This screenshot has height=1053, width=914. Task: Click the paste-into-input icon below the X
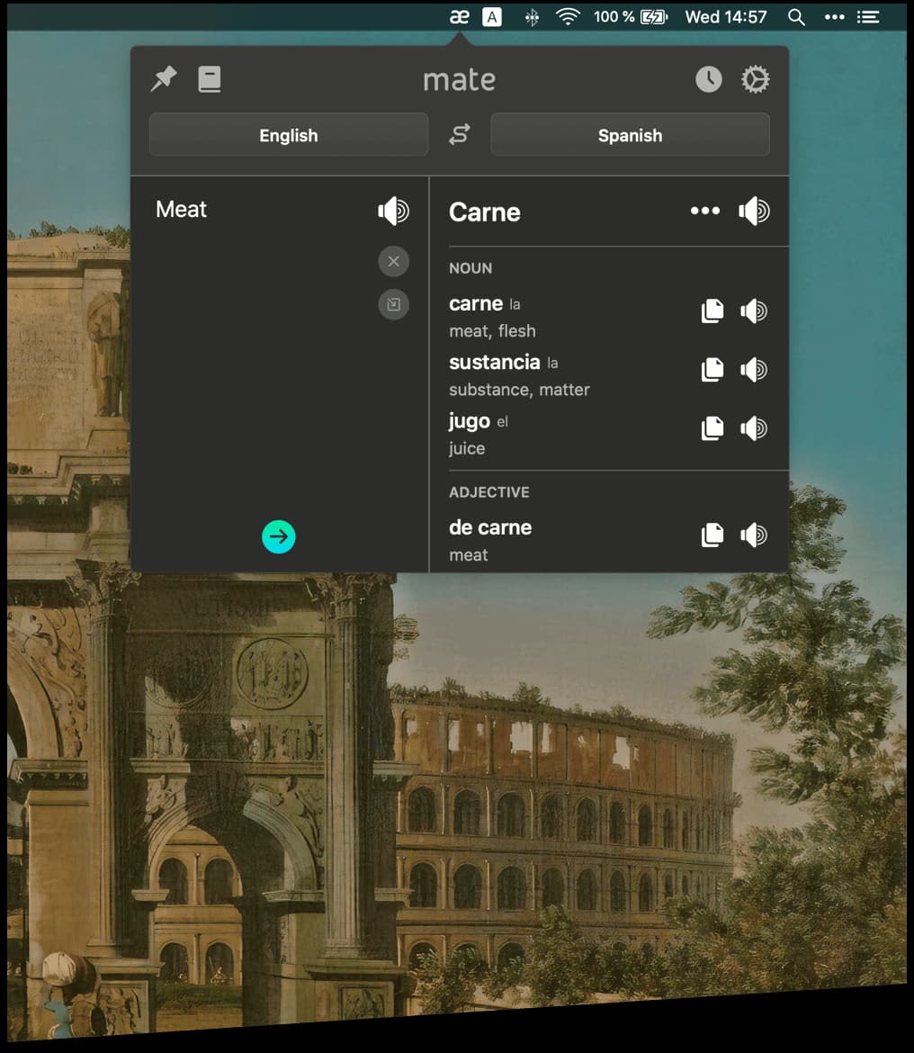(393, 304)
